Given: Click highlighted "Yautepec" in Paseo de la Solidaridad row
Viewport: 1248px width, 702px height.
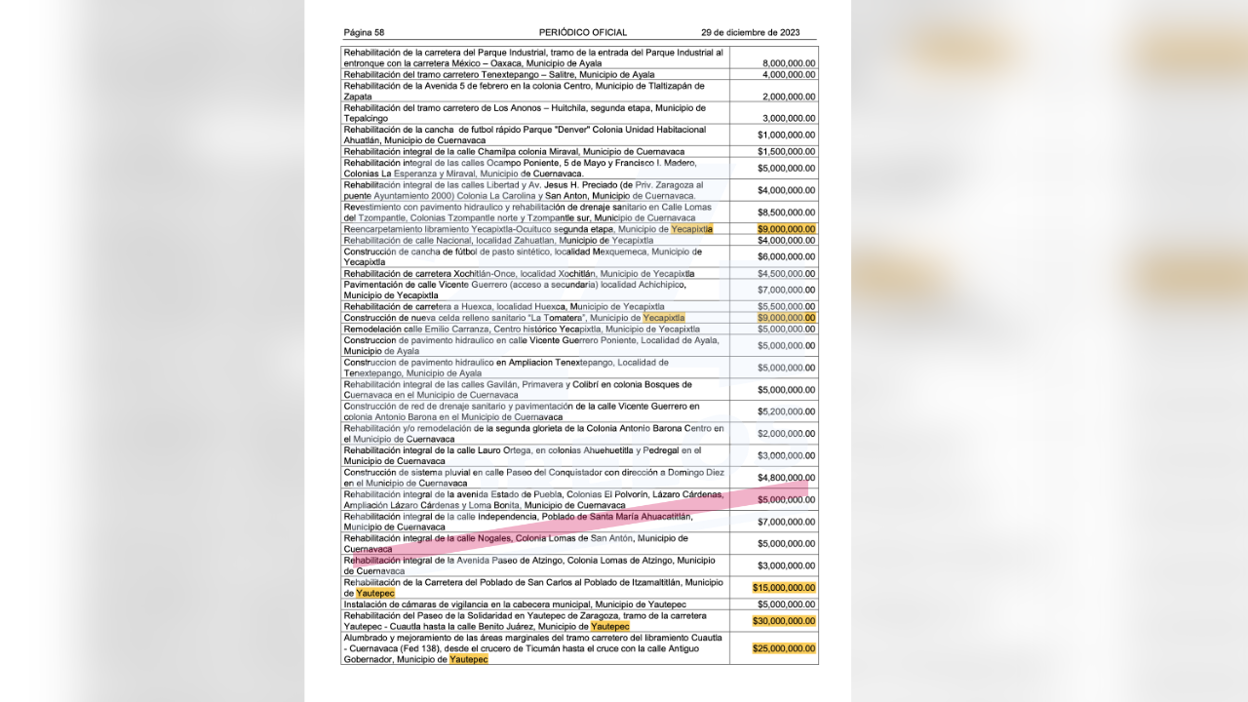Looking at the screenshot, I should pyautogui.click(x=610, y=627).
